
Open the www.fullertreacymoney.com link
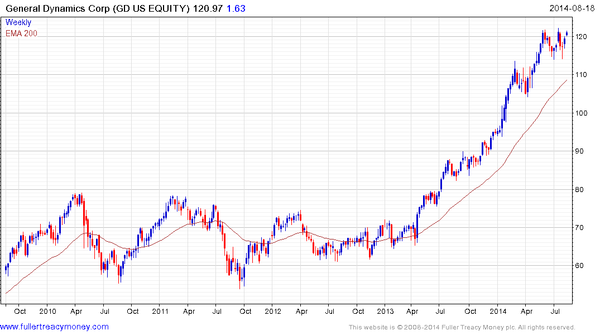(54, 327)
